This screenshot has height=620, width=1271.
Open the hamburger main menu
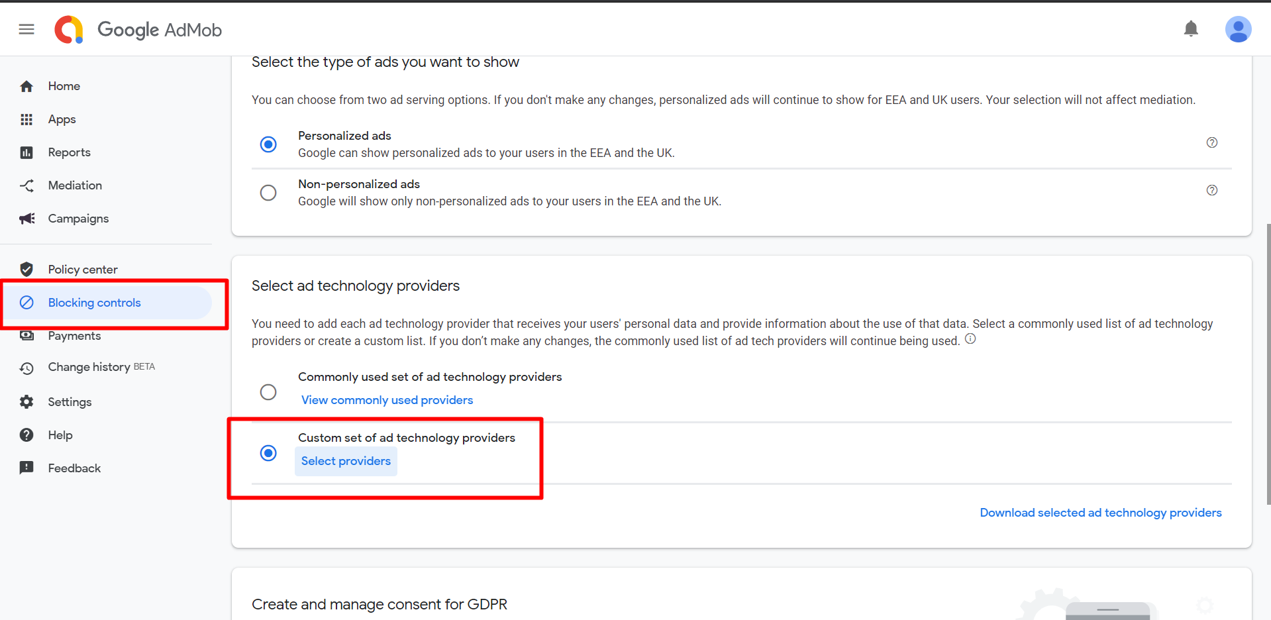(26, 29)
